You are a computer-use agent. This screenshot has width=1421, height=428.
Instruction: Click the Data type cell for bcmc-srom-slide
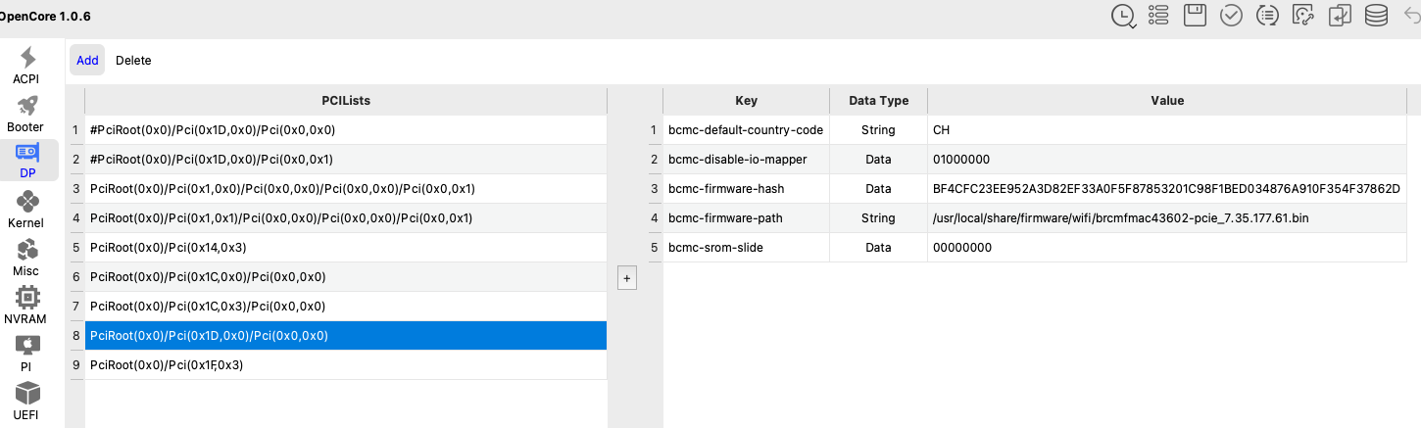[x=878, y=248]
